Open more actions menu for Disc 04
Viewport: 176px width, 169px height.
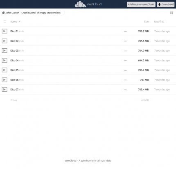tap(125, 61)
